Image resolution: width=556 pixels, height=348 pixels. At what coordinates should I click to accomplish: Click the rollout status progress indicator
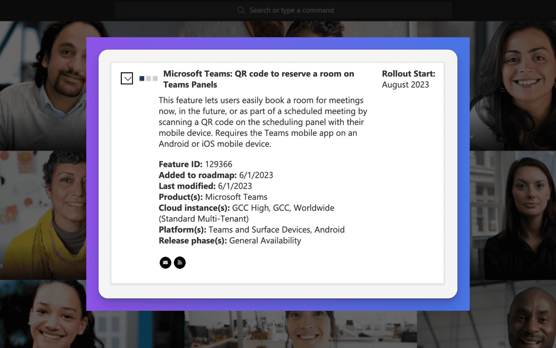[x=148, y=79]
